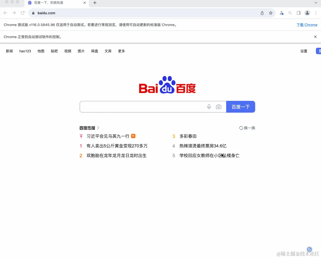Open Chrome's three-dot menu

pyautogui.click(x=316, y=13)
